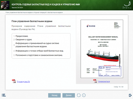Image resolution: width=133 pixels, height=99 pixels.
Task: Advance with the Далее button
Action: point(69,95)
